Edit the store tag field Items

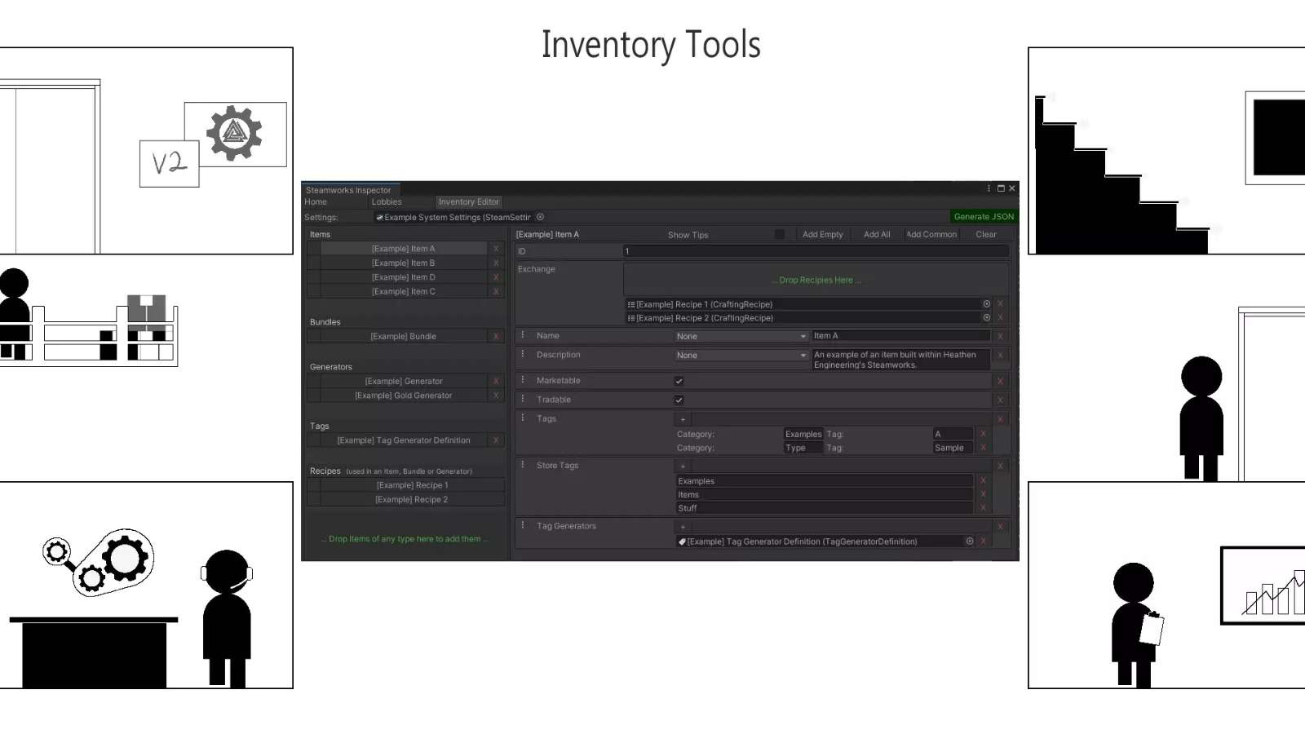point(825,495)
